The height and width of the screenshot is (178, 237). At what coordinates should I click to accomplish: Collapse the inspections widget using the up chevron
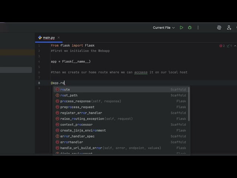point(235,46)
